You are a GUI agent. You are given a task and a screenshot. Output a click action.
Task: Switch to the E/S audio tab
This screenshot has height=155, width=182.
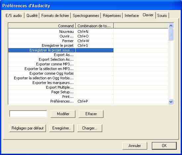click(14, 16)
